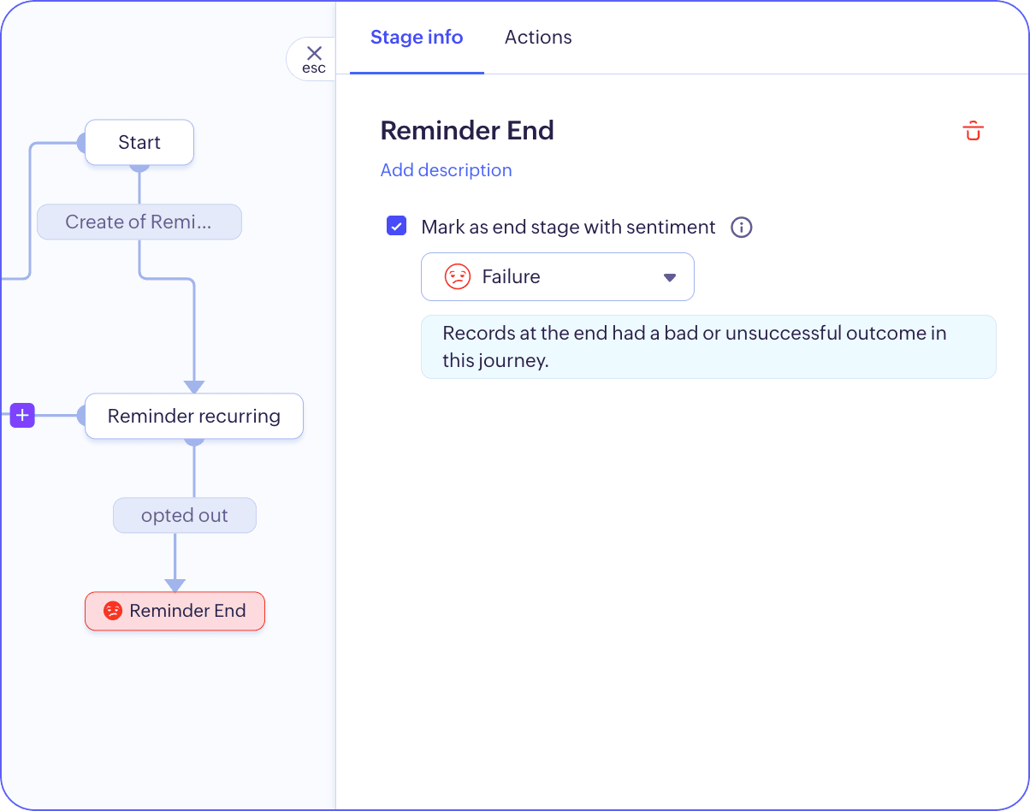Select the Stage info tab

[x=417, y=38]
